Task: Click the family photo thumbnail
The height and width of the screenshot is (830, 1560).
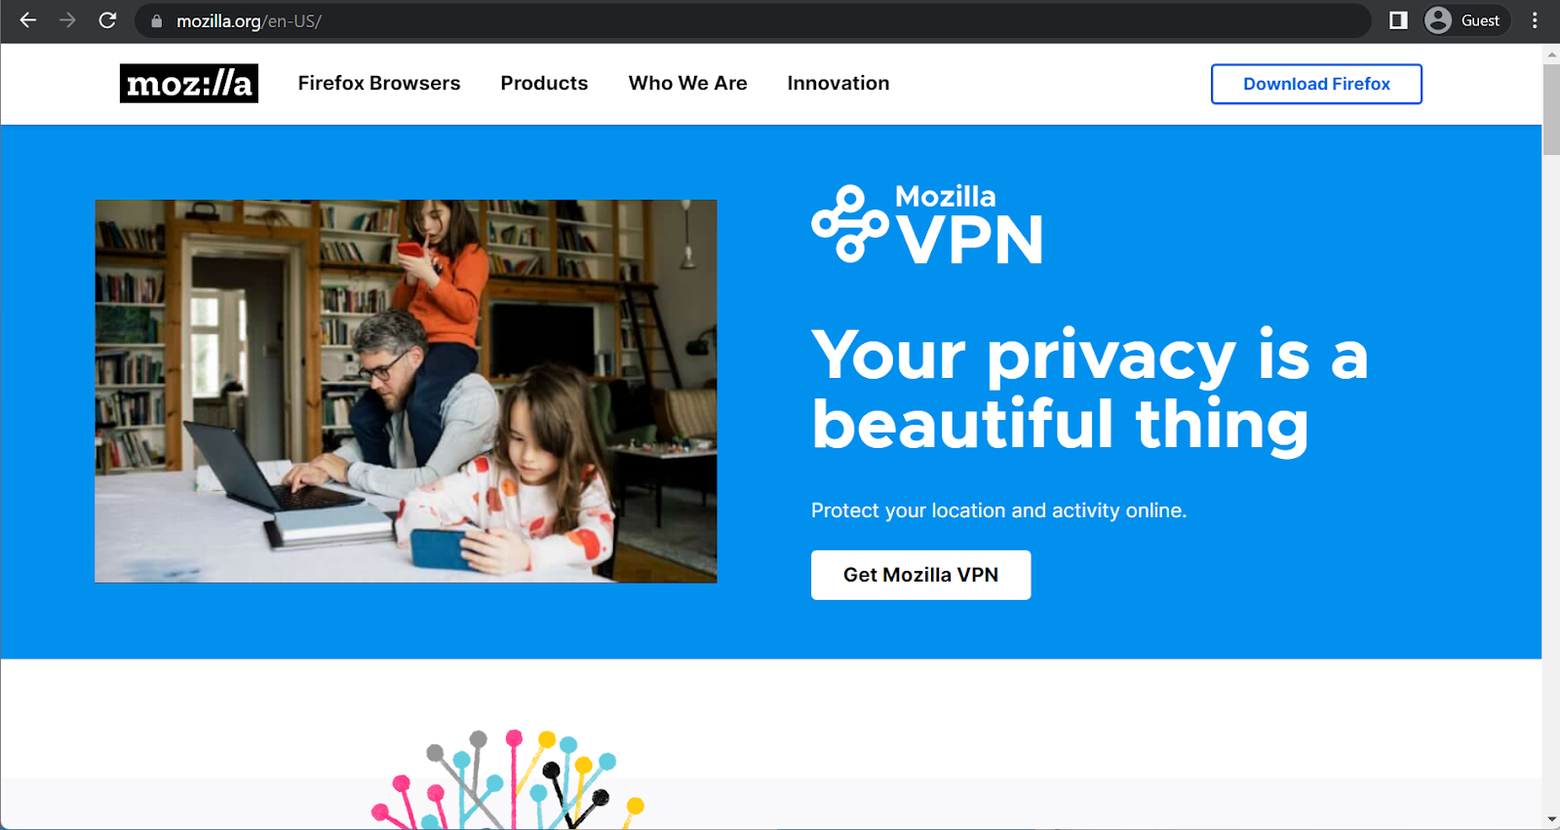Action: [x=406, y=392]
